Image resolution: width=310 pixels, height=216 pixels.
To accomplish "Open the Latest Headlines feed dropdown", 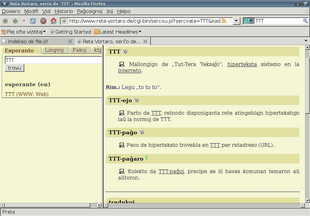I will 118,32.
